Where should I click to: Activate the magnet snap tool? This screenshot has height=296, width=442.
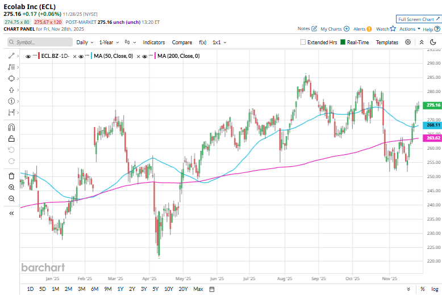coord(11,127)
